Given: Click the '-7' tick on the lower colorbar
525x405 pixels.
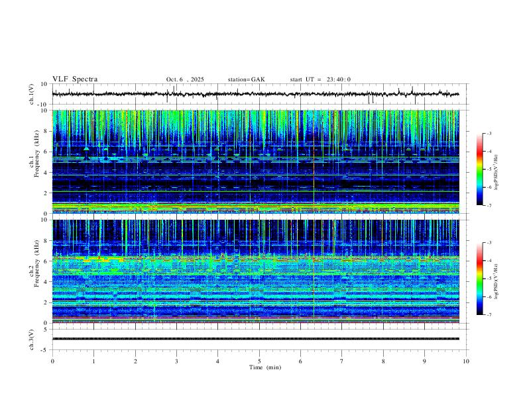Looking at the screenshot, I should click(489, 314).
